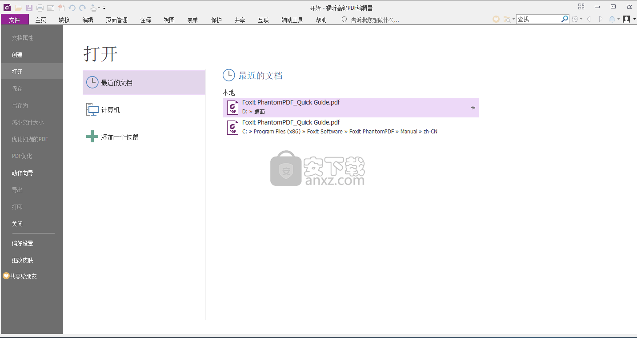Click the folder search icon

(507, 19)
